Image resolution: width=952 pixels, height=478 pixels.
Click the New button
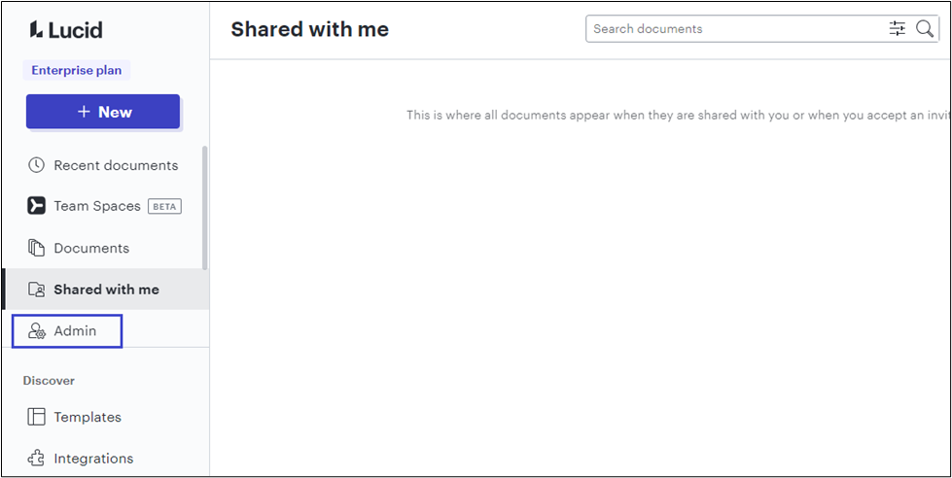(x=103, y=112)
